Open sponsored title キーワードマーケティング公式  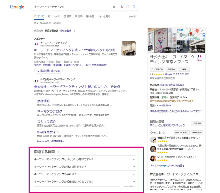tap(76, 50)
